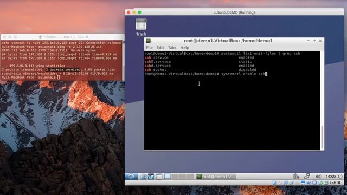Click the highlighted '2 packets received' text
This screenshot has width=347, height=195.
63,70
